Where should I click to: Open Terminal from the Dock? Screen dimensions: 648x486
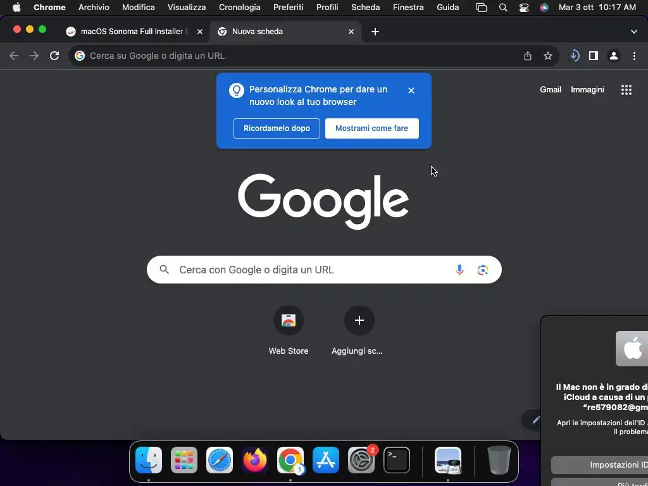[x=397, y=460]
